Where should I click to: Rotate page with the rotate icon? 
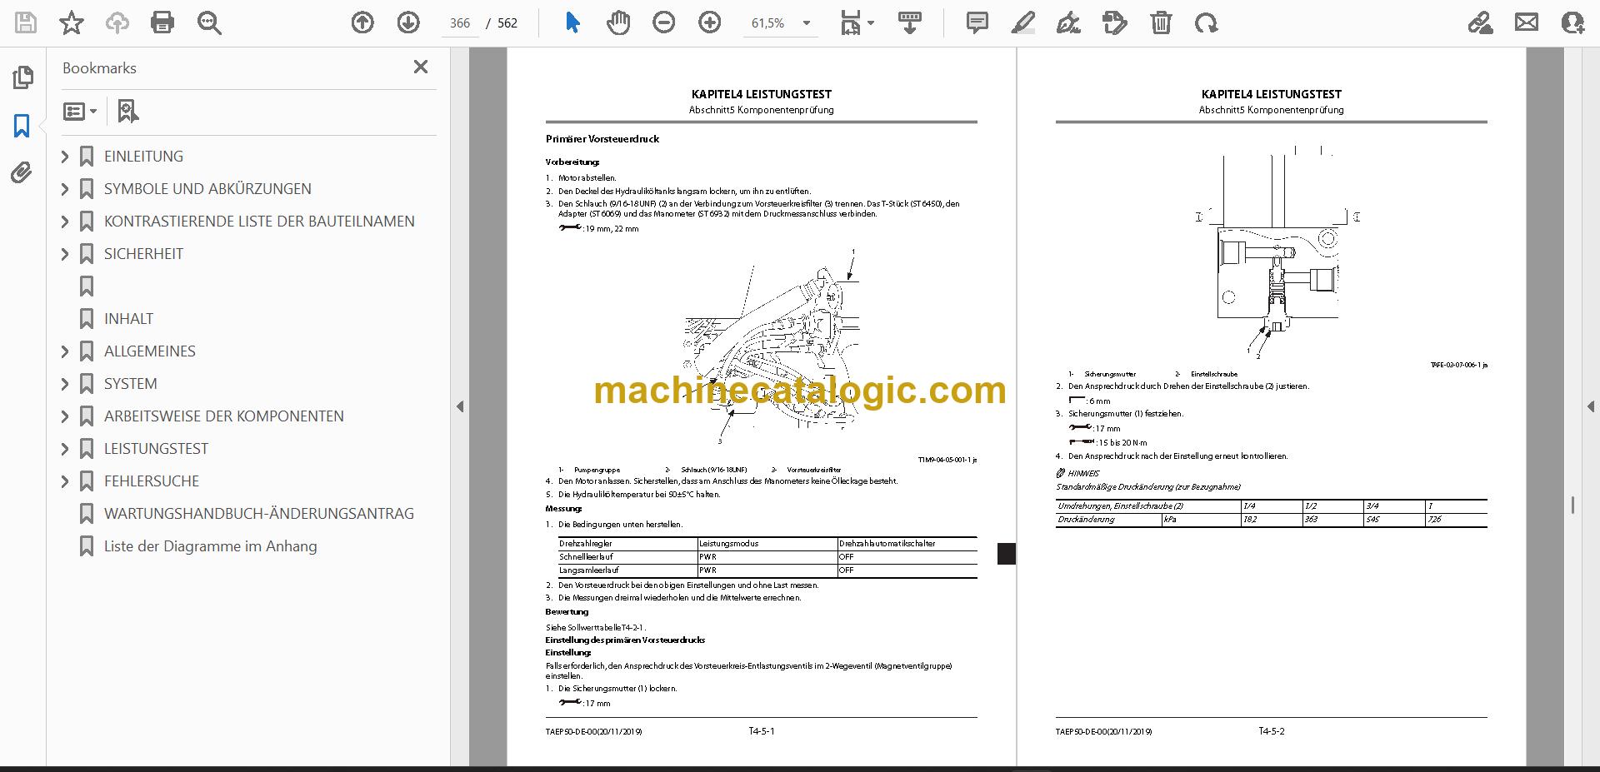click(x=1206, y=22)
